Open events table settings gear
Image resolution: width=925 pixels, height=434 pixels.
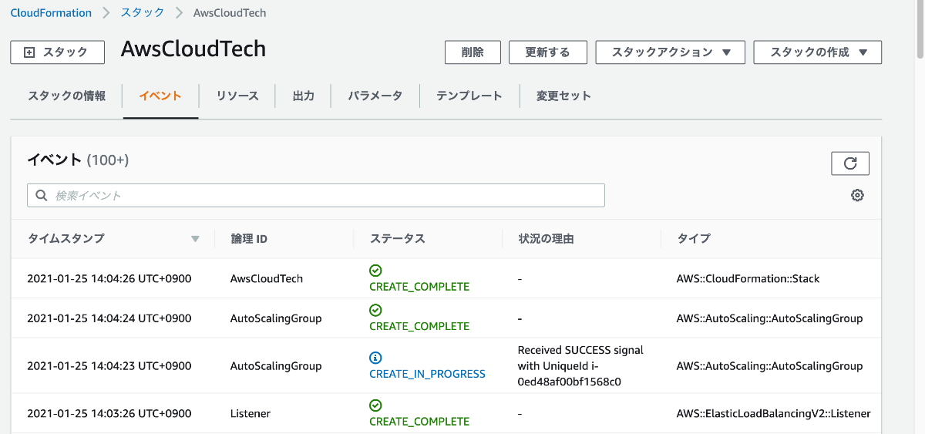click(x=857, y=196)
